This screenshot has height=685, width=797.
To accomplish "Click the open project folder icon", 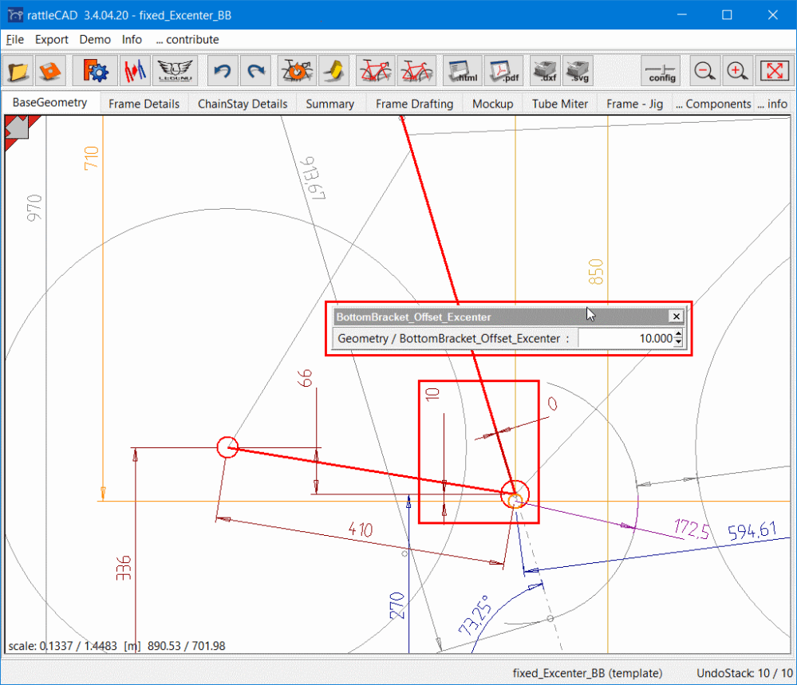I will click(18, 71).
